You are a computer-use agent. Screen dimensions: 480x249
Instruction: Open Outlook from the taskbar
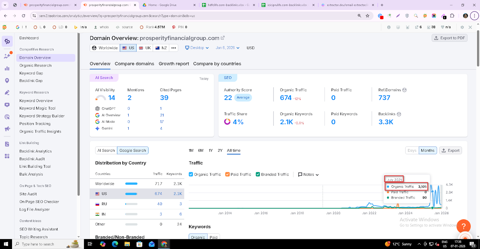tap(152, 244)
